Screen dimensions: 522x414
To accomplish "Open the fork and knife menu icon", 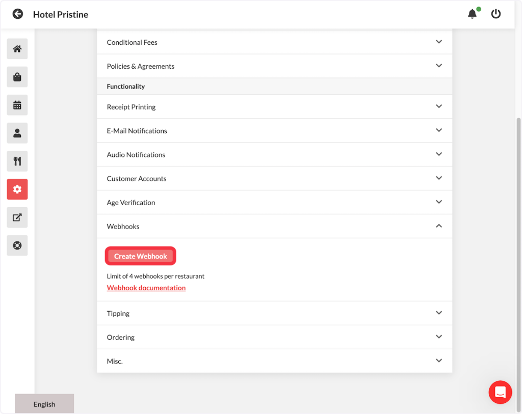I will pyautogui.click(x=17, y=161).
